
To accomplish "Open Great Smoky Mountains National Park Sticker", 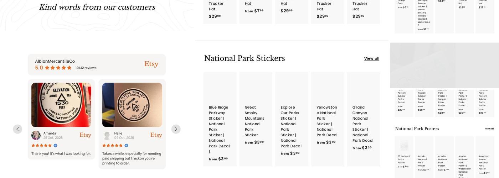I will coord(254,121).
